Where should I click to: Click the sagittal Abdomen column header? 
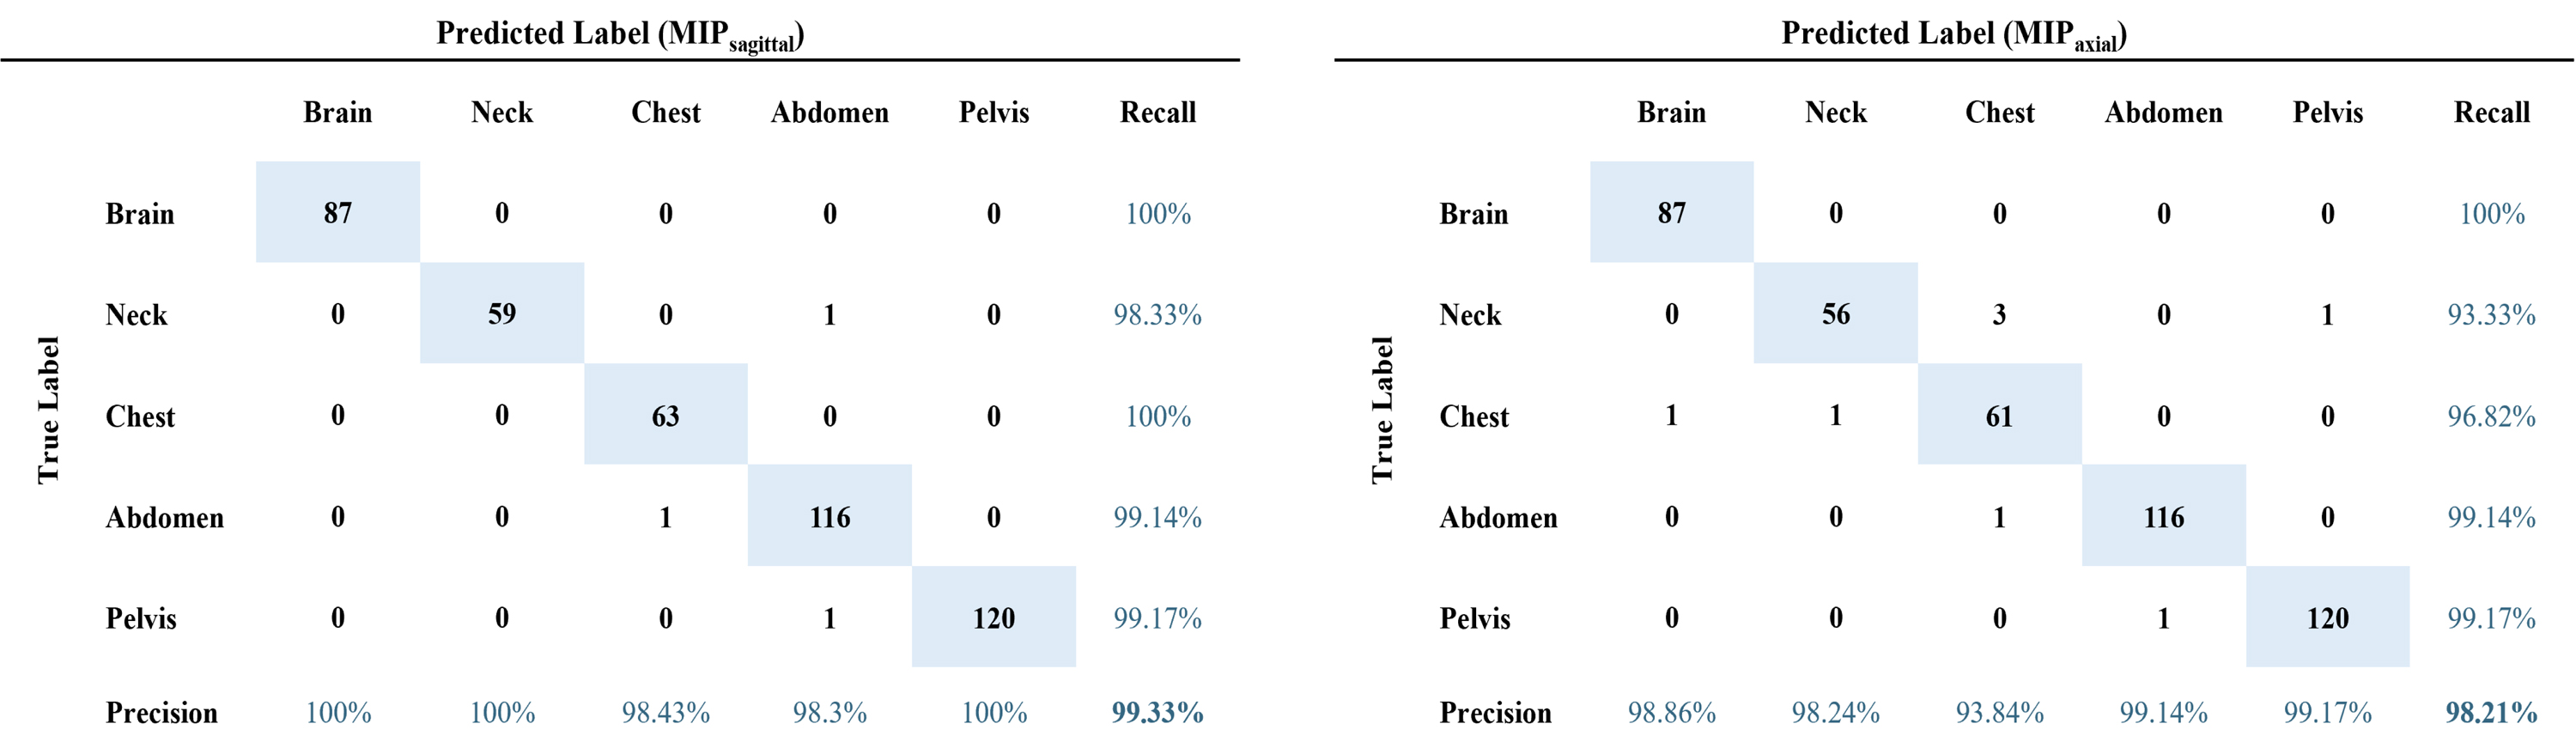(x=830, y=112)
